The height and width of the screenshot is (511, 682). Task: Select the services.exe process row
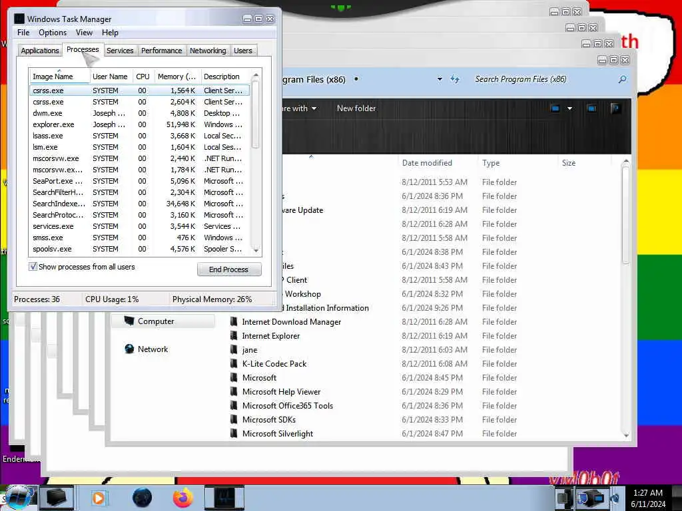[x=139, y=226]
